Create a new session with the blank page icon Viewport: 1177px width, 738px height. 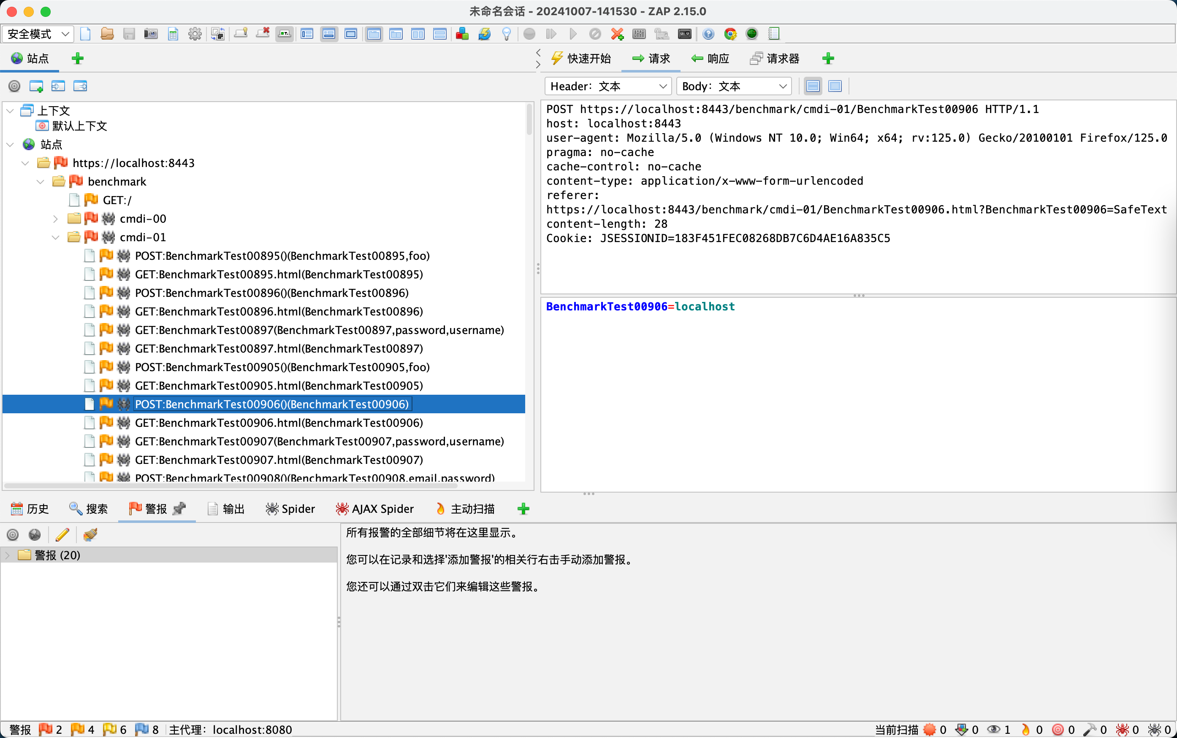(x=86, y=34)
